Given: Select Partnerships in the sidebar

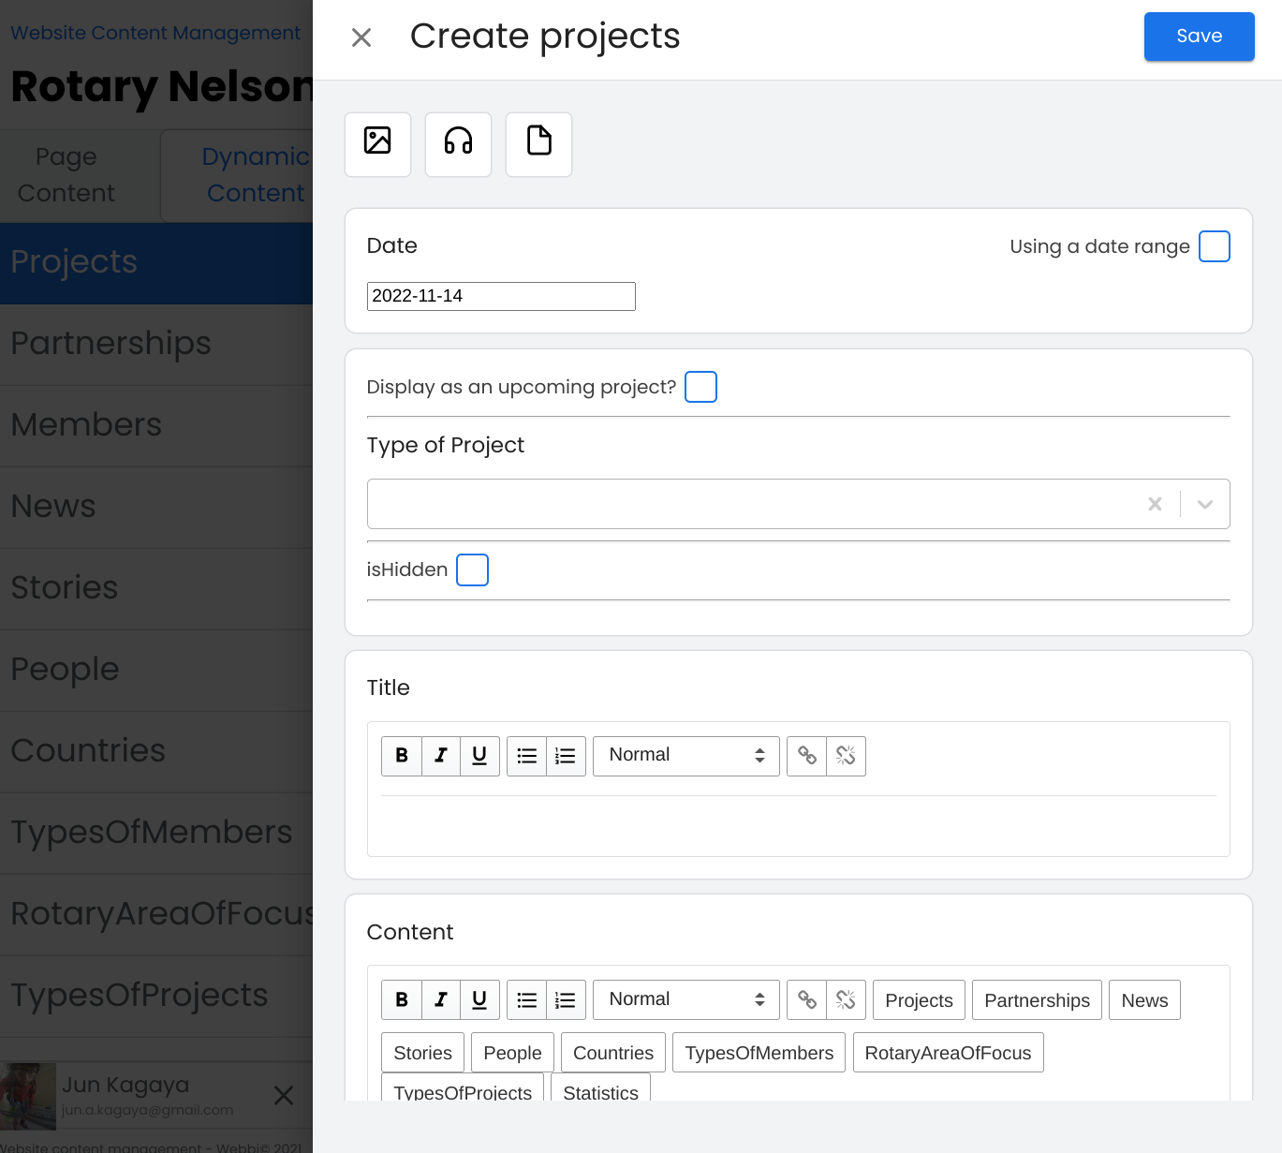Looking at the screenshot, I should [x=156, y=345].
